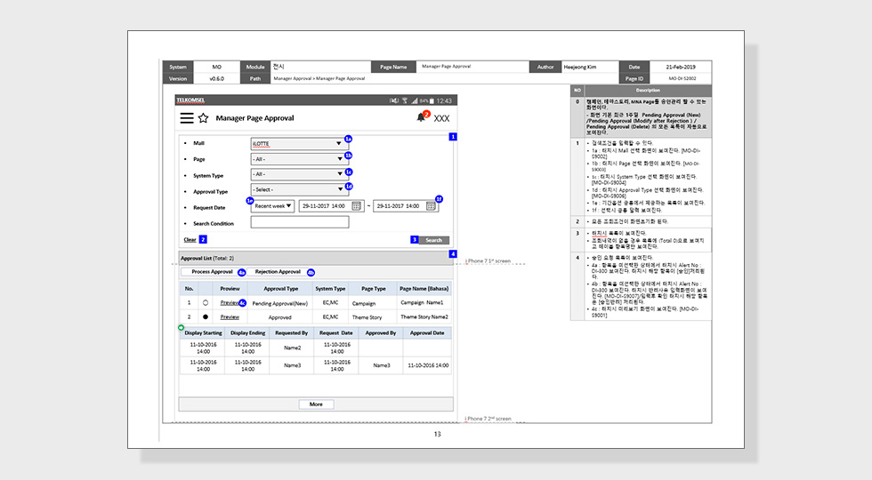
Task: Click the Search button
Action: pyautogui.click(x=434, y=240)
